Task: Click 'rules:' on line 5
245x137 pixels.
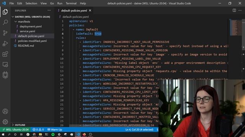Action: click(x=81, y=38)
